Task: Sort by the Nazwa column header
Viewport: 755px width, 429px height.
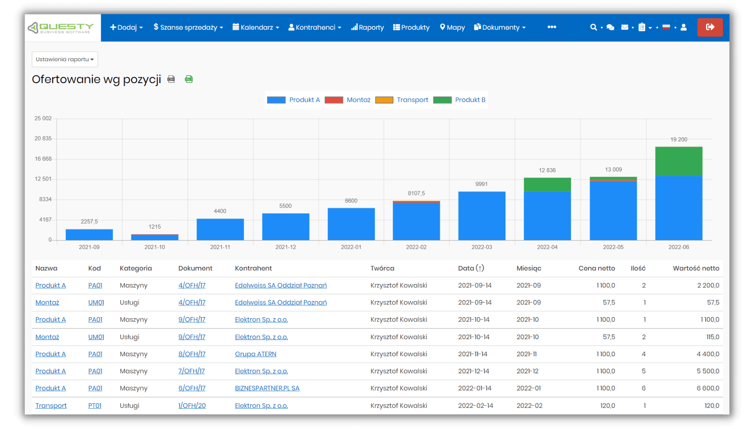Action: click(x=46, y=268)
